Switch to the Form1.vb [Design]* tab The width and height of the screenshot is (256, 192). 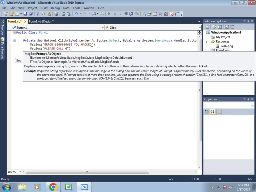[42, 21]
